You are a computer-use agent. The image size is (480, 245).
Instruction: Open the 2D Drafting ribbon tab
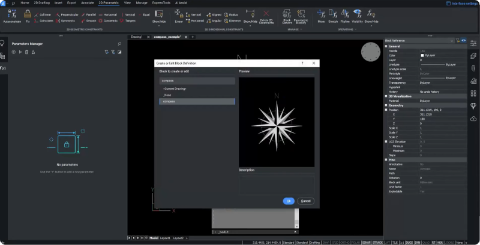[x=41, y=3]
